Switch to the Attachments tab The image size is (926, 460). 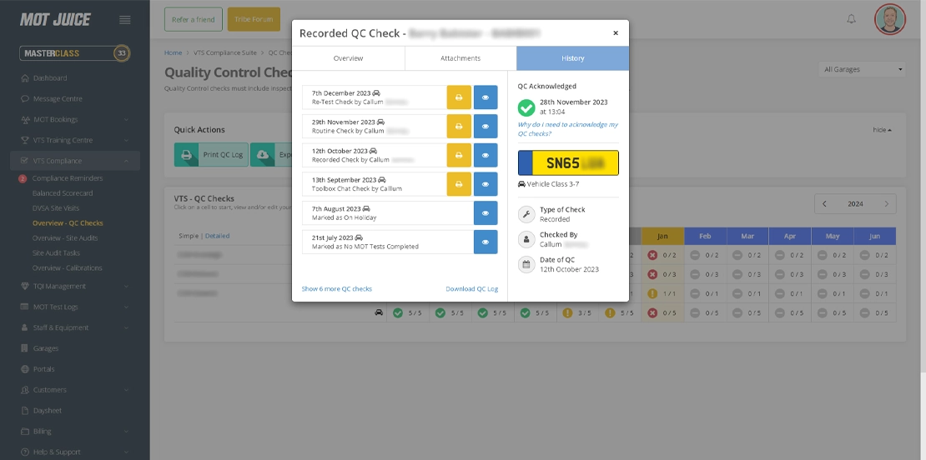(460, 58)
